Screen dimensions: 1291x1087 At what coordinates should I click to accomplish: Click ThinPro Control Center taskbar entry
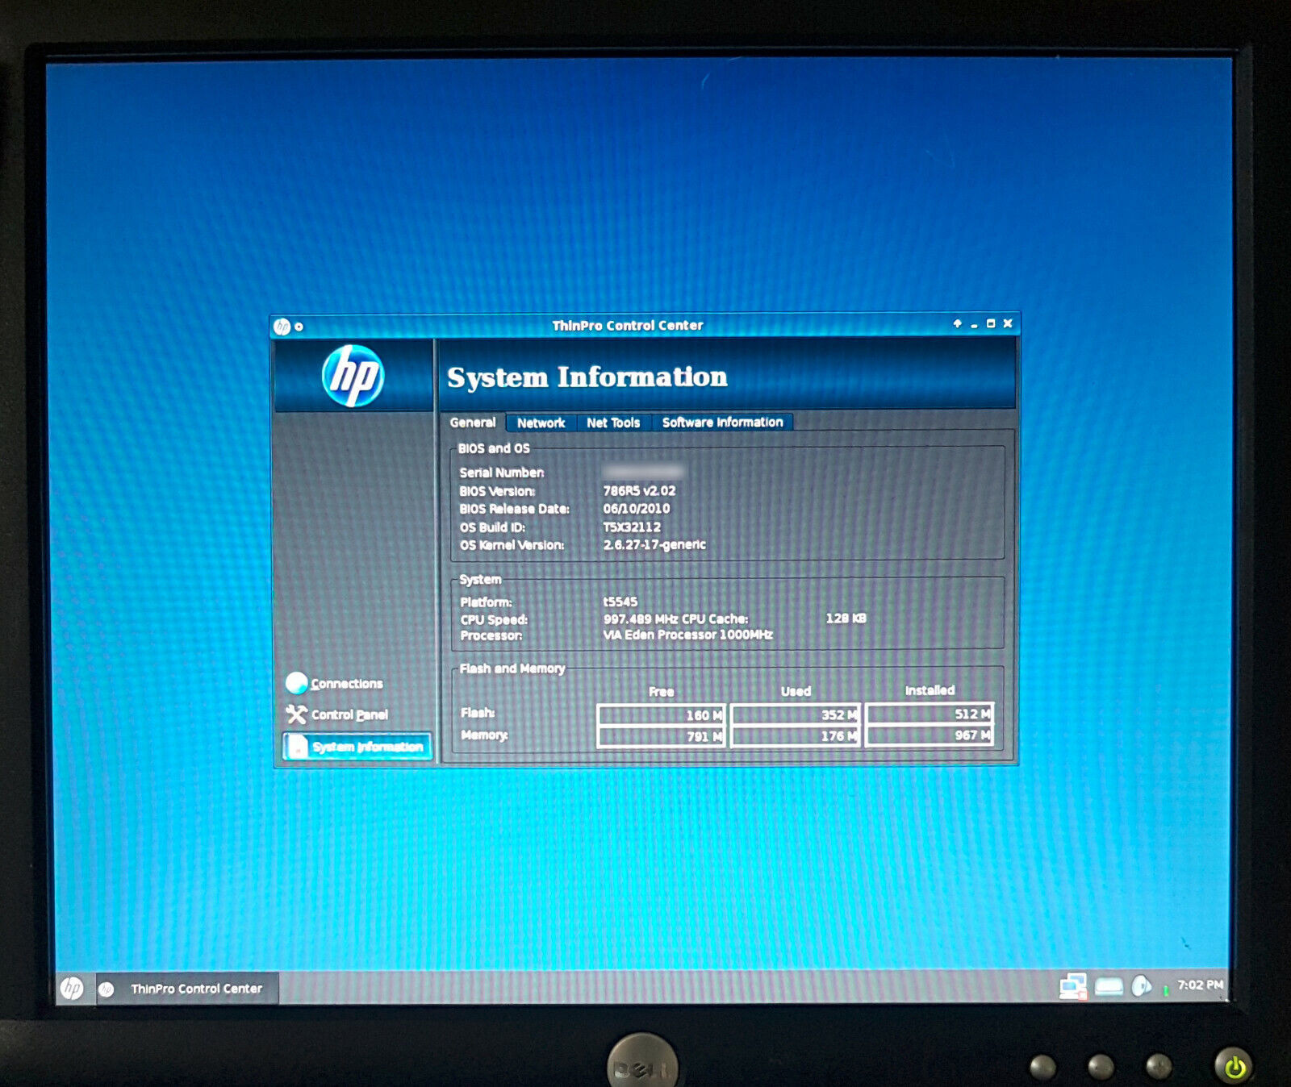[187, 989]
